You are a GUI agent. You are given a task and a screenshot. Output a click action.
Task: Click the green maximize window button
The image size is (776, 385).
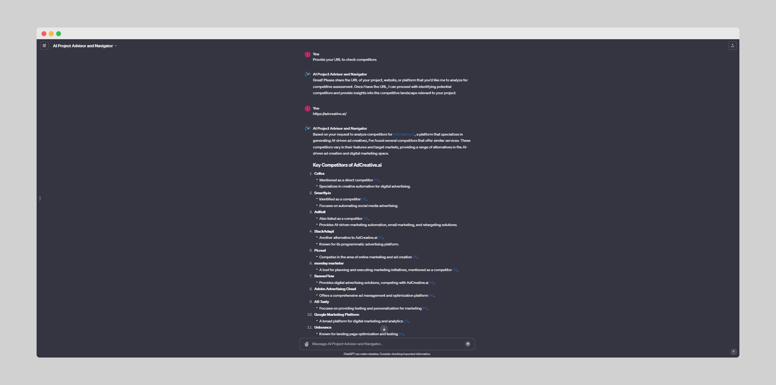59,34
